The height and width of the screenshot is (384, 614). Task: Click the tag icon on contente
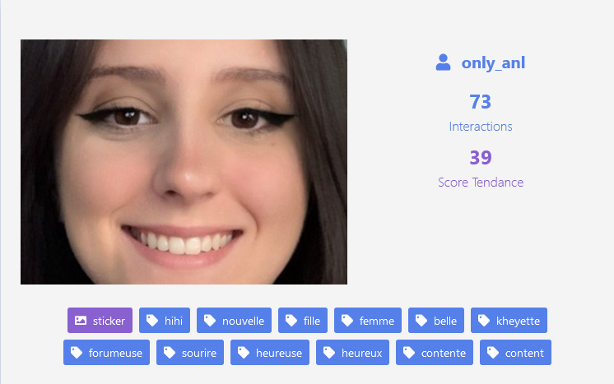(409, 353)
